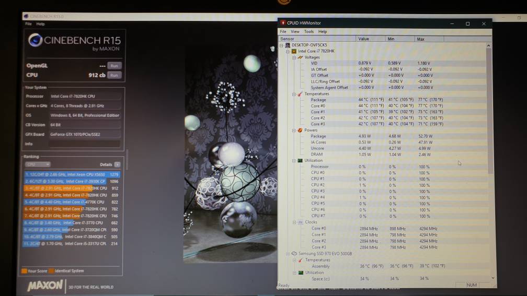Click the HWMonitor scroll down arrow
The image size is (527, 296).
pos(492,278)
